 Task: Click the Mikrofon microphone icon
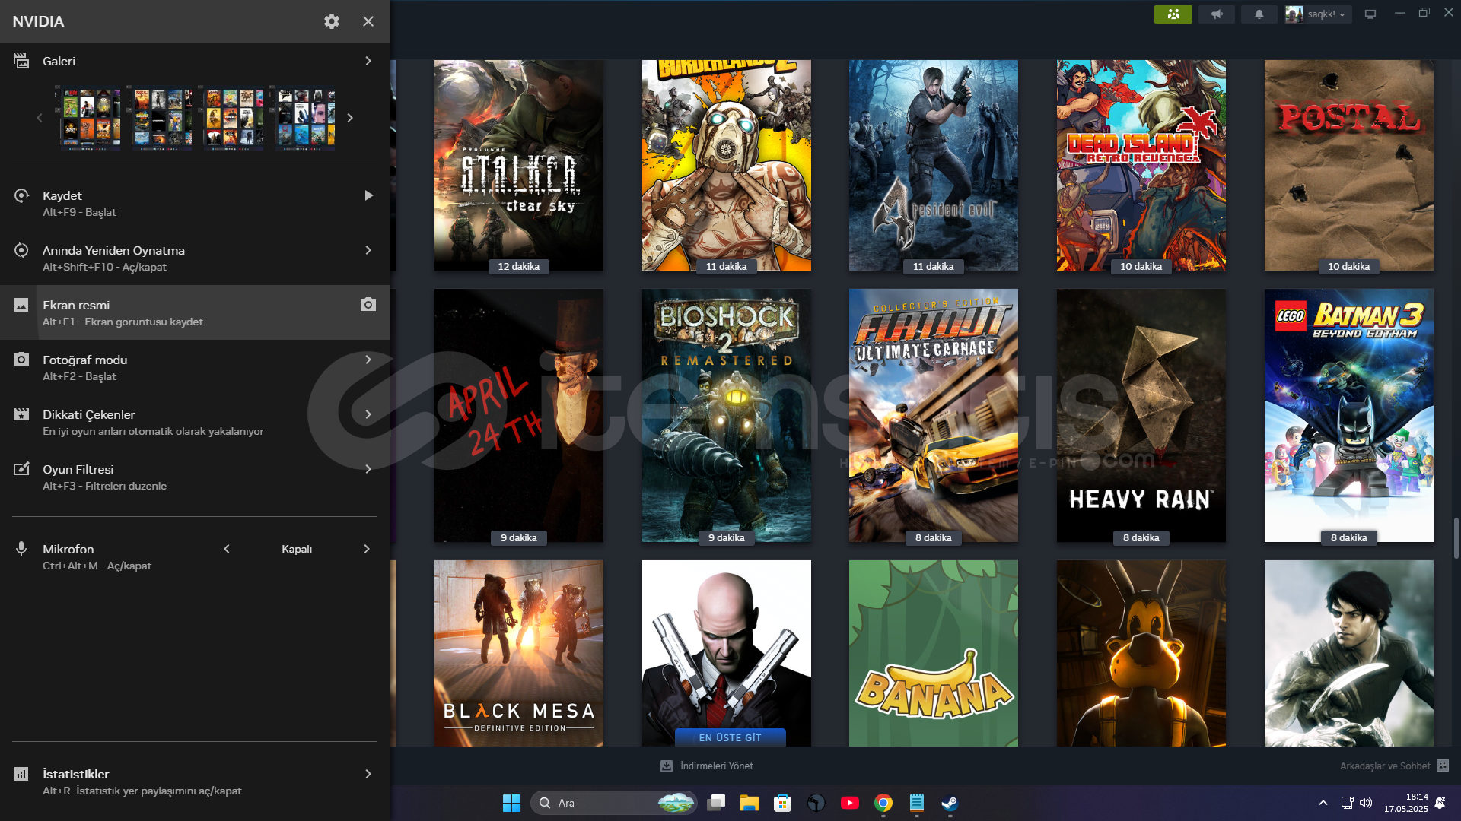tap(21, 549)
